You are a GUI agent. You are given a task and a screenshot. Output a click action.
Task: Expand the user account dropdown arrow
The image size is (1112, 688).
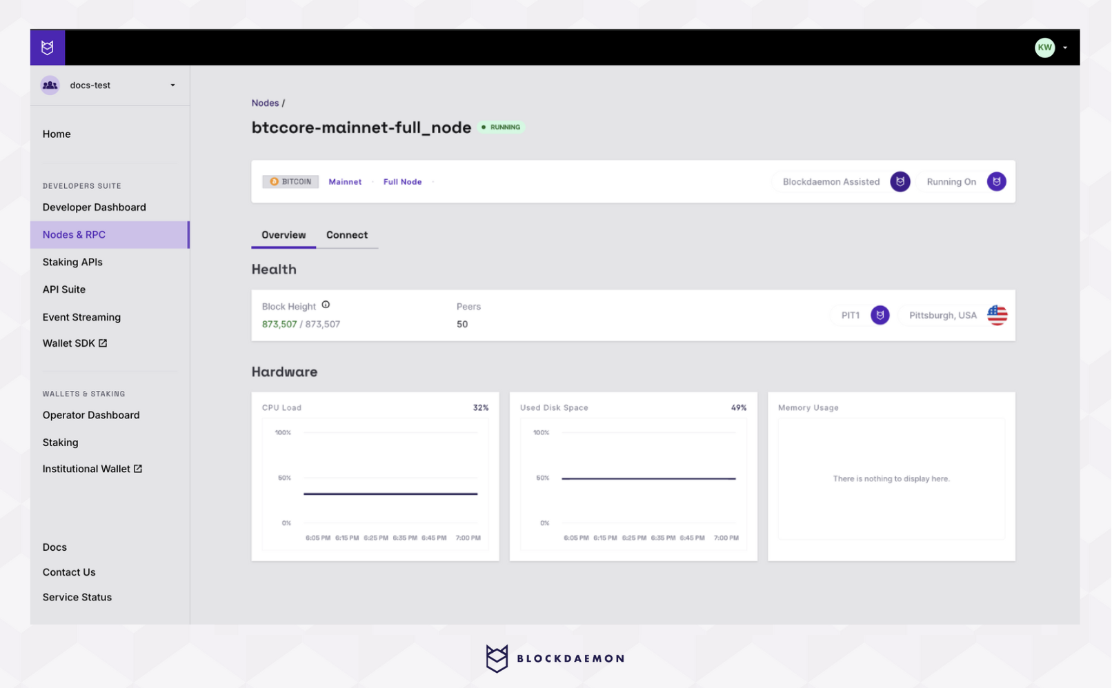(1065, 48)
